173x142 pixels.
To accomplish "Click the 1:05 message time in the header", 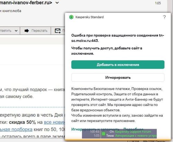I will tap(158, 3).
